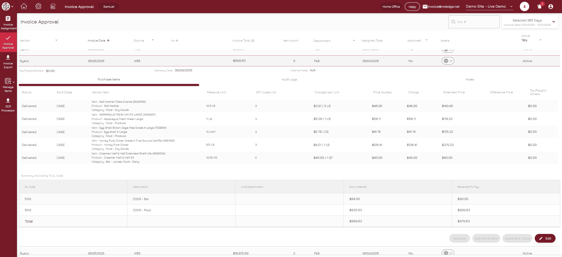The height and width of the screenshot is (257, 562).
Task: Click the Inv. # search field
Action: (x=474, y=22)
